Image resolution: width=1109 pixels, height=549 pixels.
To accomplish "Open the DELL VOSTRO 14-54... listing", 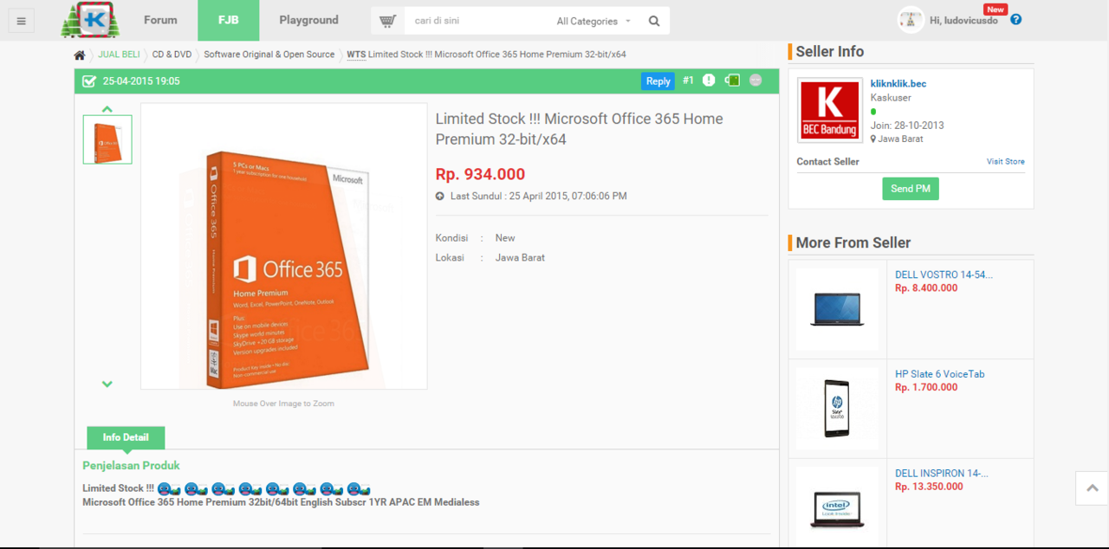I will pos(944,274).
